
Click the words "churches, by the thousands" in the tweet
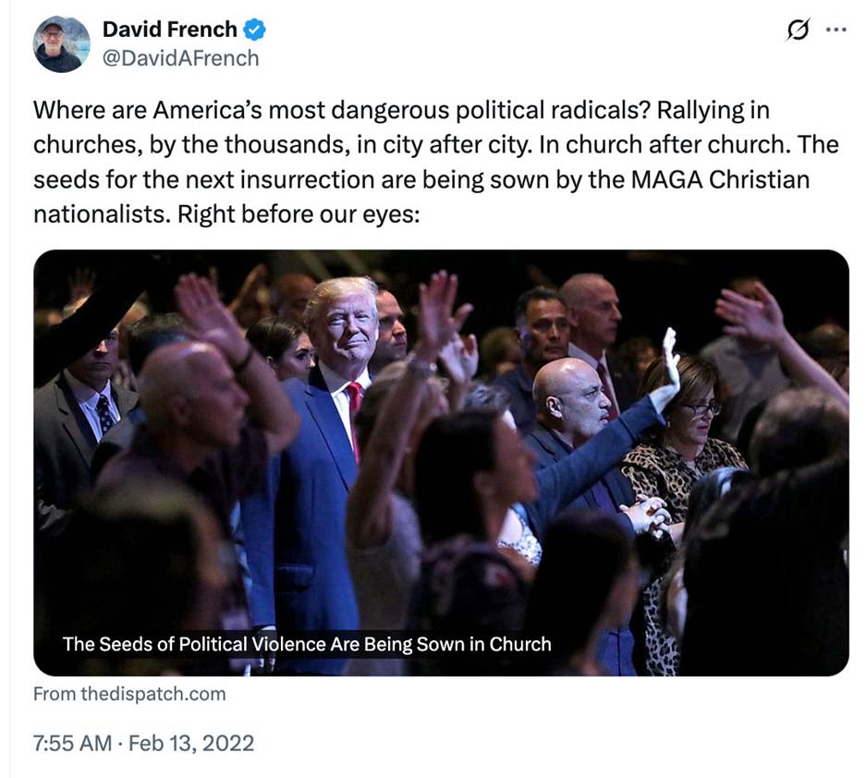point(159,145)
